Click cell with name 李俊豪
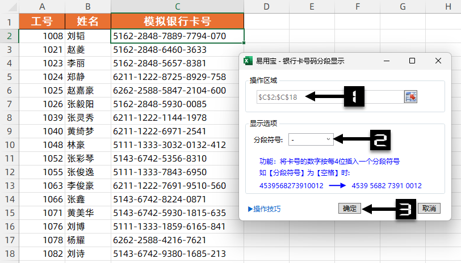461x263 pixels. click(x=88, y=185)
